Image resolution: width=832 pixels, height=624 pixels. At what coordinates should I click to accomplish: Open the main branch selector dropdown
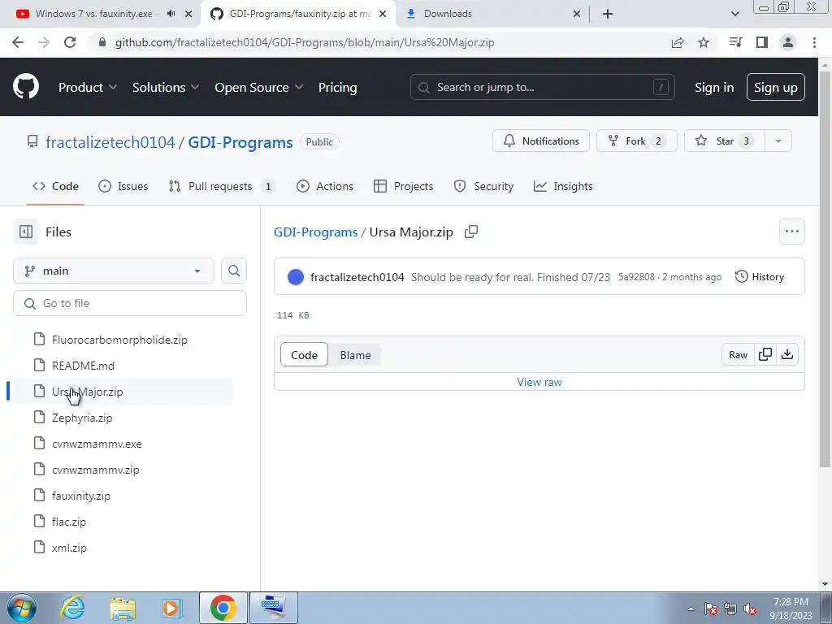click(114, 271)
